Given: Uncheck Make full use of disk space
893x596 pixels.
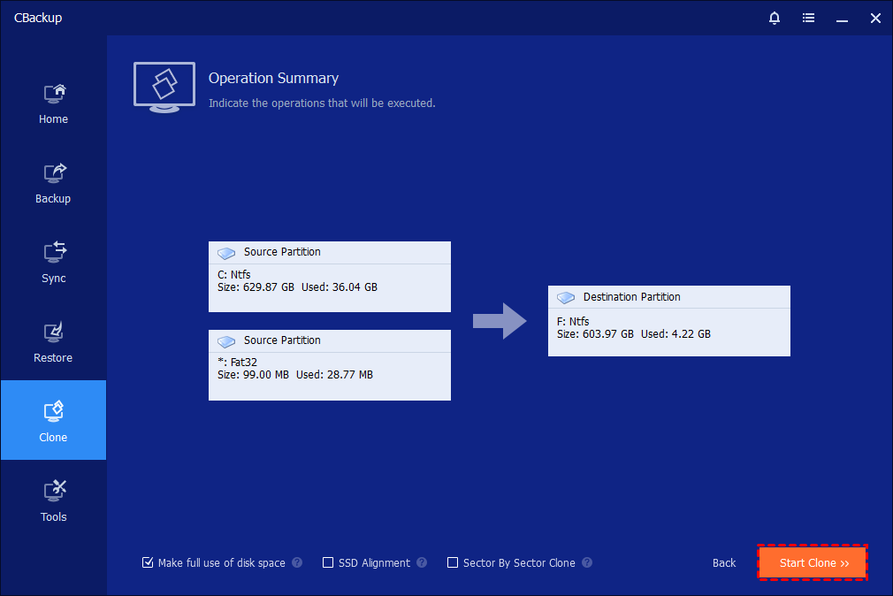Looking at the screenshot, I should [x=148, y=562].
